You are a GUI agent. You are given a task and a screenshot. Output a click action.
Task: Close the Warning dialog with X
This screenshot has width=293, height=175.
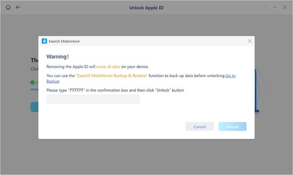(249, 41)
